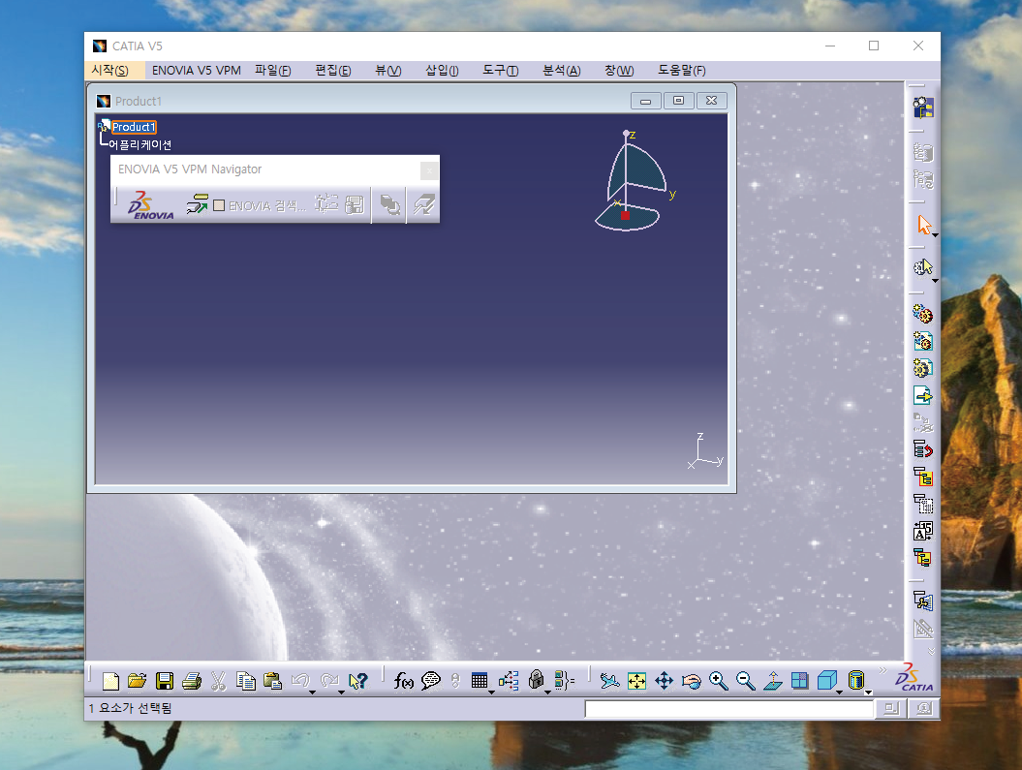Minimize the Product1 inner window

coord(646,101)
